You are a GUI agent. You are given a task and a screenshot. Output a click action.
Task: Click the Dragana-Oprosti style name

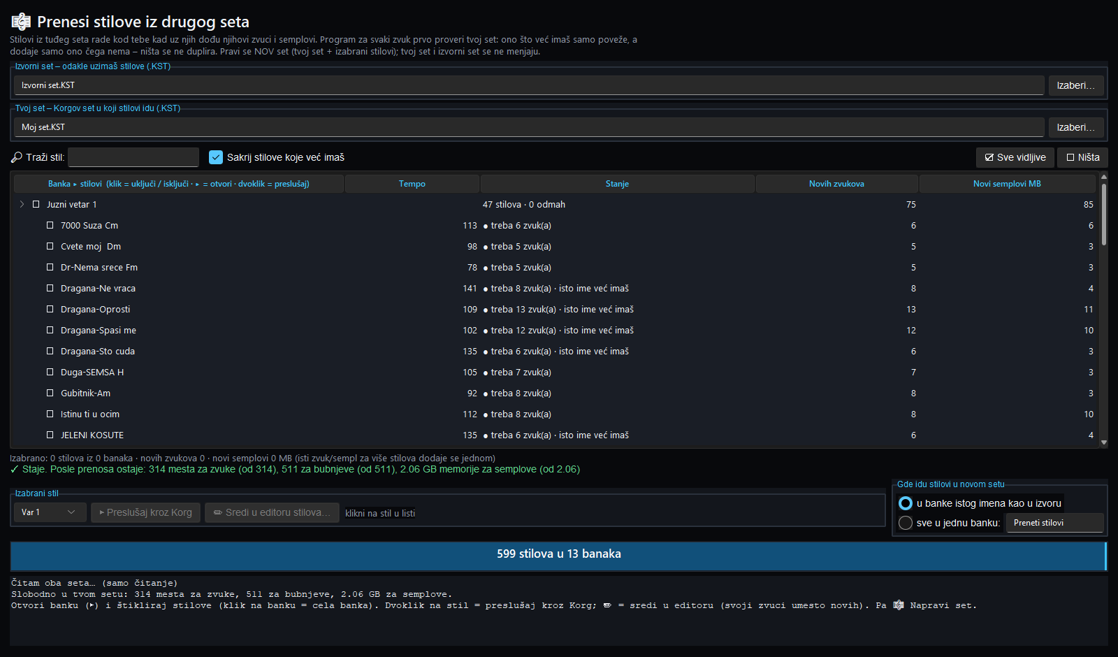[x=95, y=309]
